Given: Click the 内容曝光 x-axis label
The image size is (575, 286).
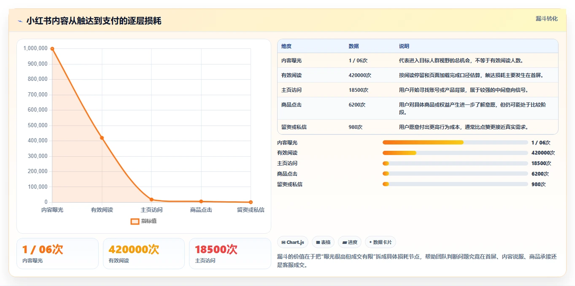Looking at the screenshot, I should click(x=52, y=210).
